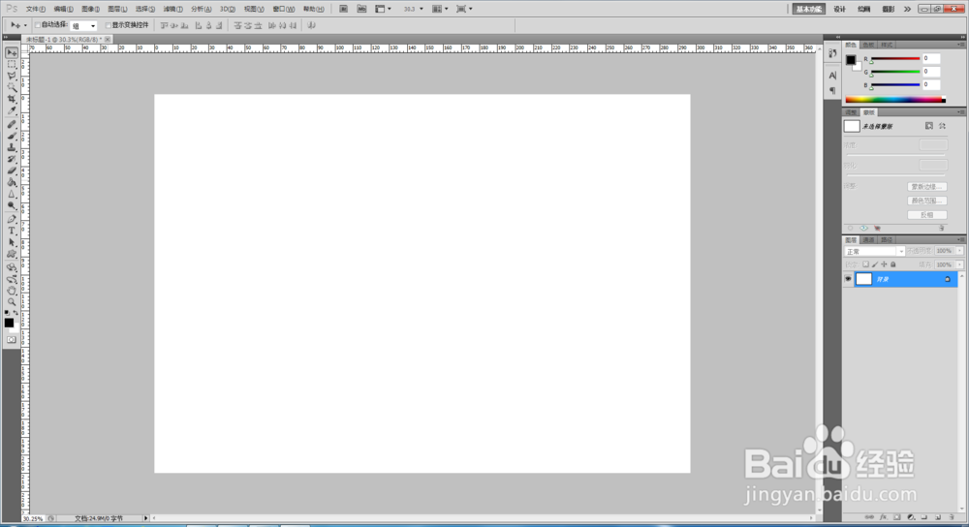The image size is (969, 527).
Task: Switch to the 通道 channels tab
Action: coord(869,239)
